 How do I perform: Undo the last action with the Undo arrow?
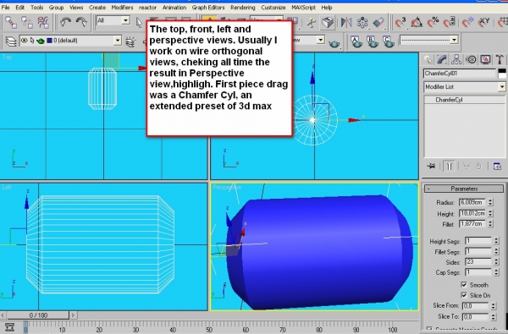pos(65,22)
